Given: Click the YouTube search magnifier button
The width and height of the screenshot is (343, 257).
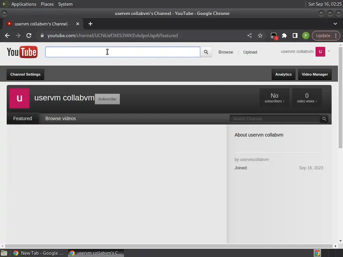Looking at the screenshot, I should [x=206, y=52].
